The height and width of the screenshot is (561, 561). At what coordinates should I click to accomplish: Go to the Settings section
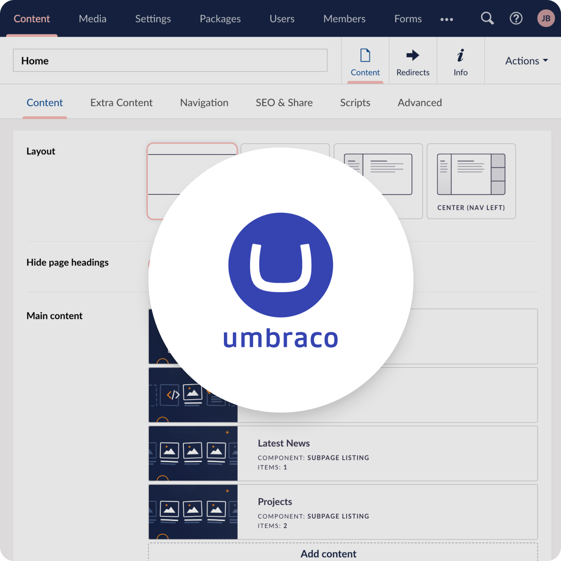tap(153, 19)
